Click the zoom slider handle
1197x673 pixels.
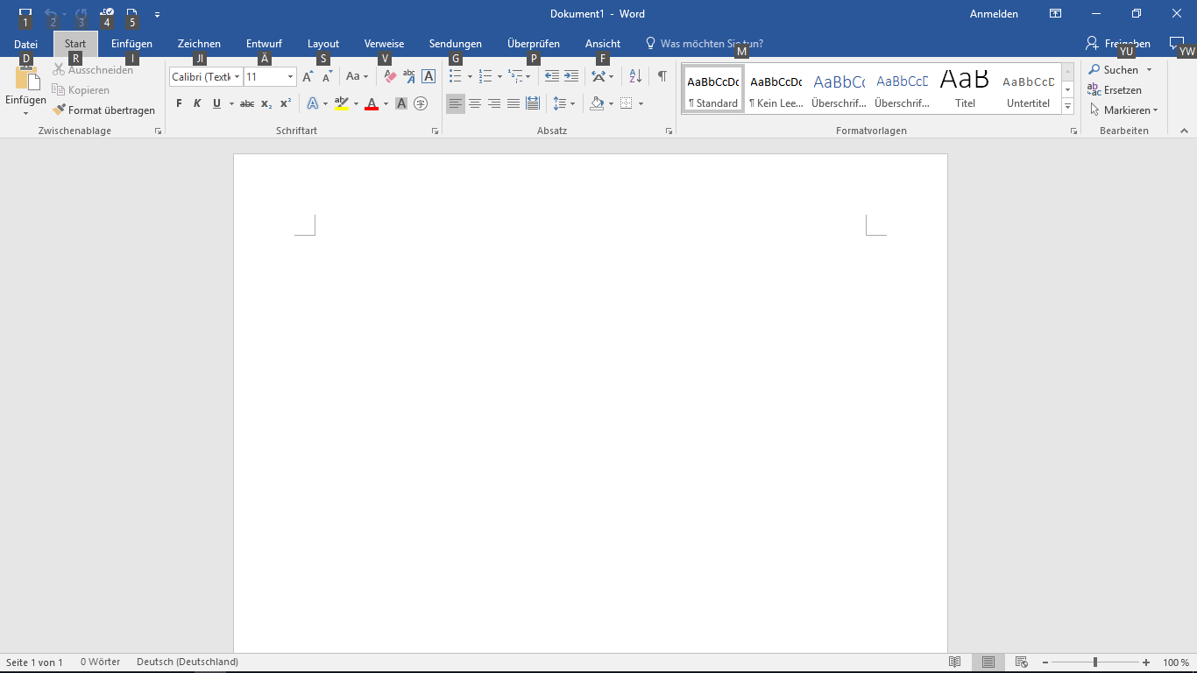click(x=1094, y=662)
